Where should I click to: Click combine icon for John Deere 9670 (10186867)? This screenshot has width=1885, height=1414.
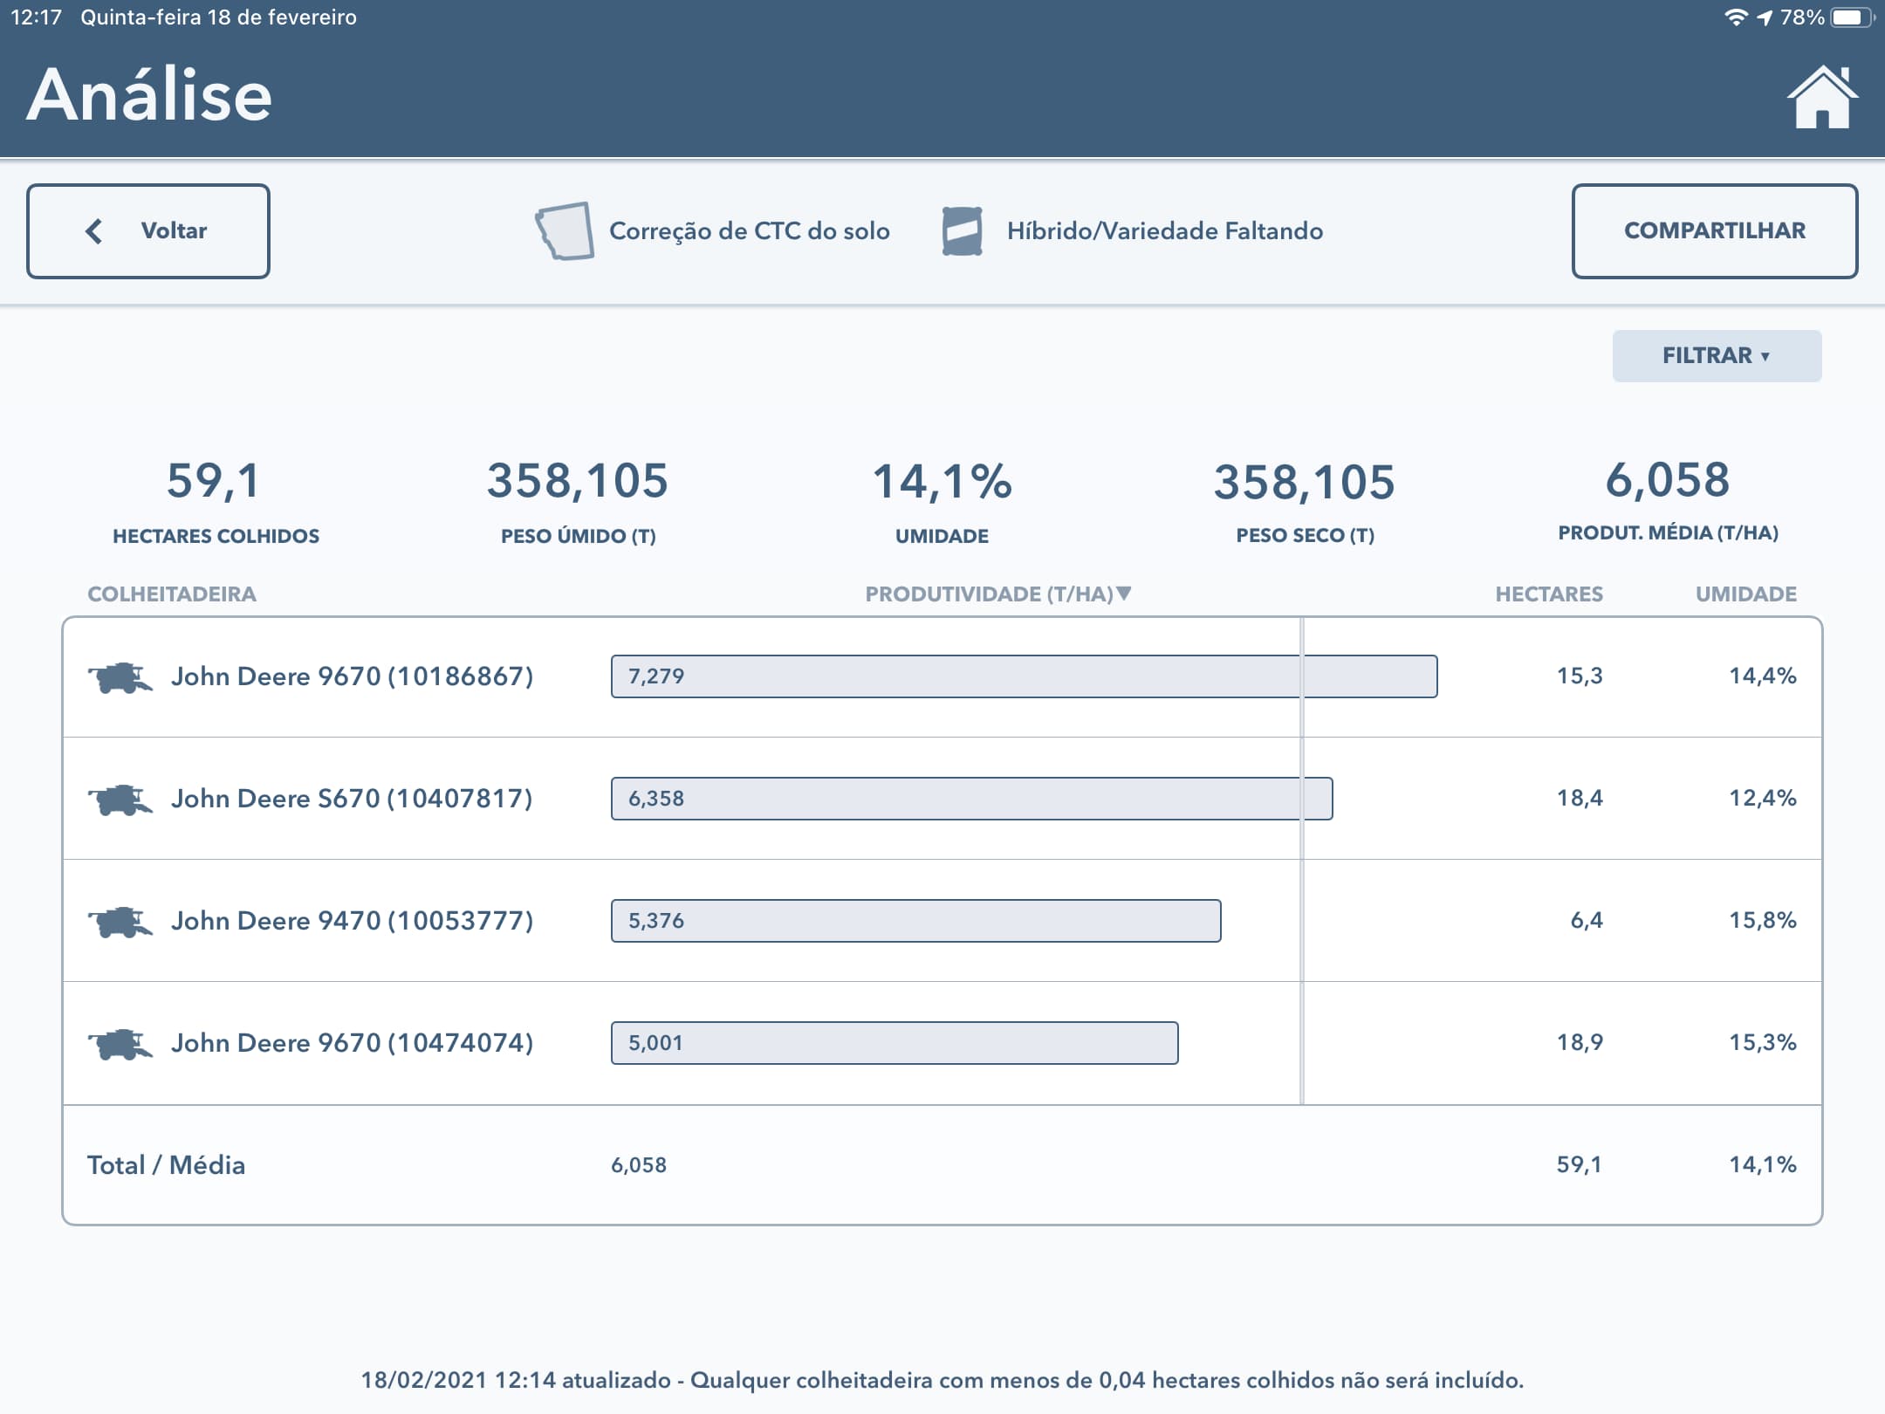pyautogui.click(x=120, y=677)
